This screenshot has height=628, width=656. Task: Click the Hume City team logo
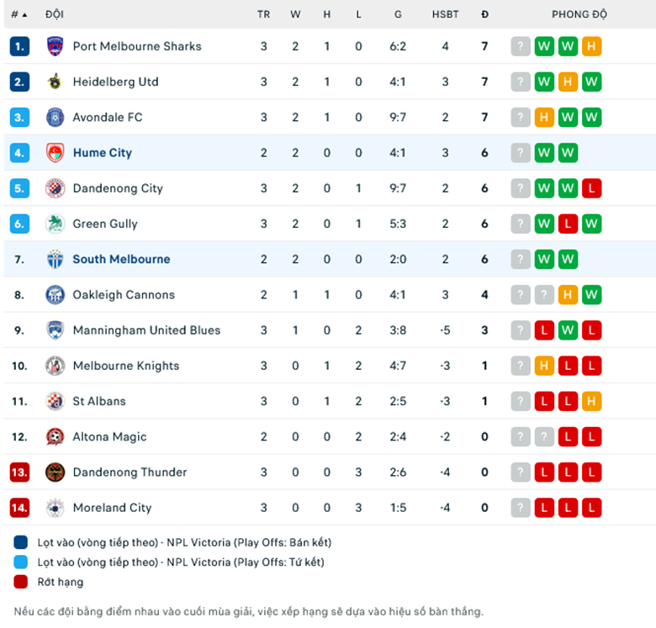(x=55, y=153)
